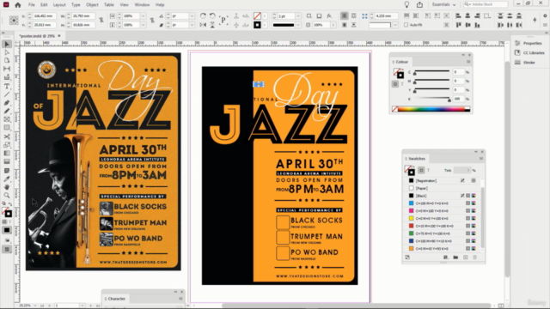Click the rotate 90 degrees clockwise icon
Image resolution: width=550 pixels, height=309 pixels.
203,15
